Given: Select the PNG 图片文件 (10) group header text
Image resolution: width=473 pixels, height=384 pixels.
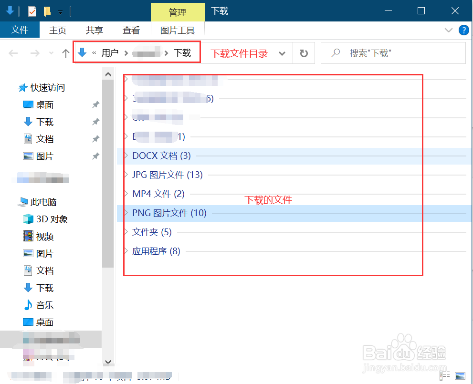Looking at the screenshot, I should pyautogui.click(x=169, y=213).
